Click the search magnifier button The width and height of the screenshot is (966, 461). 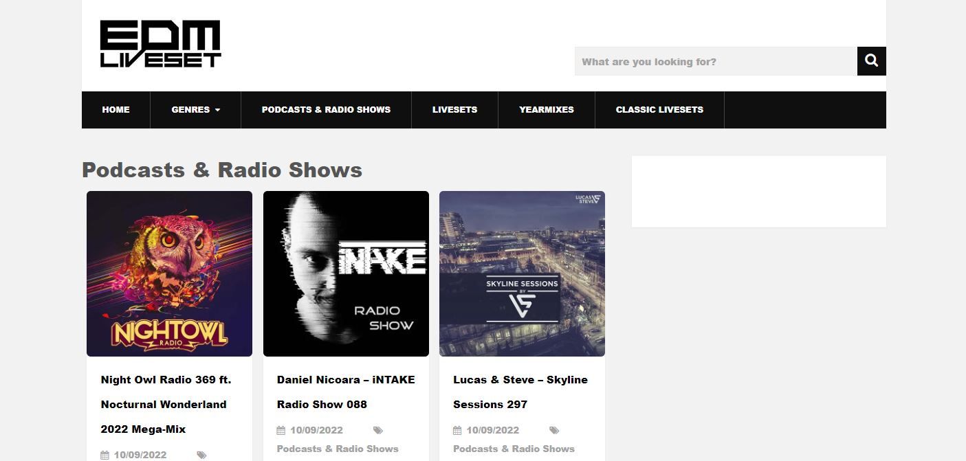click(871, 61)
